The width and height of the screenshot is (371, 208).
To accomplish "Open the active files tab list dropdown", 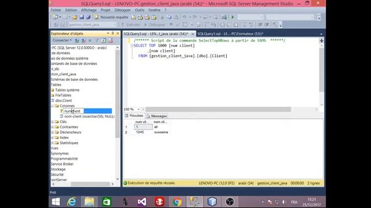I will tap(321, 34).
